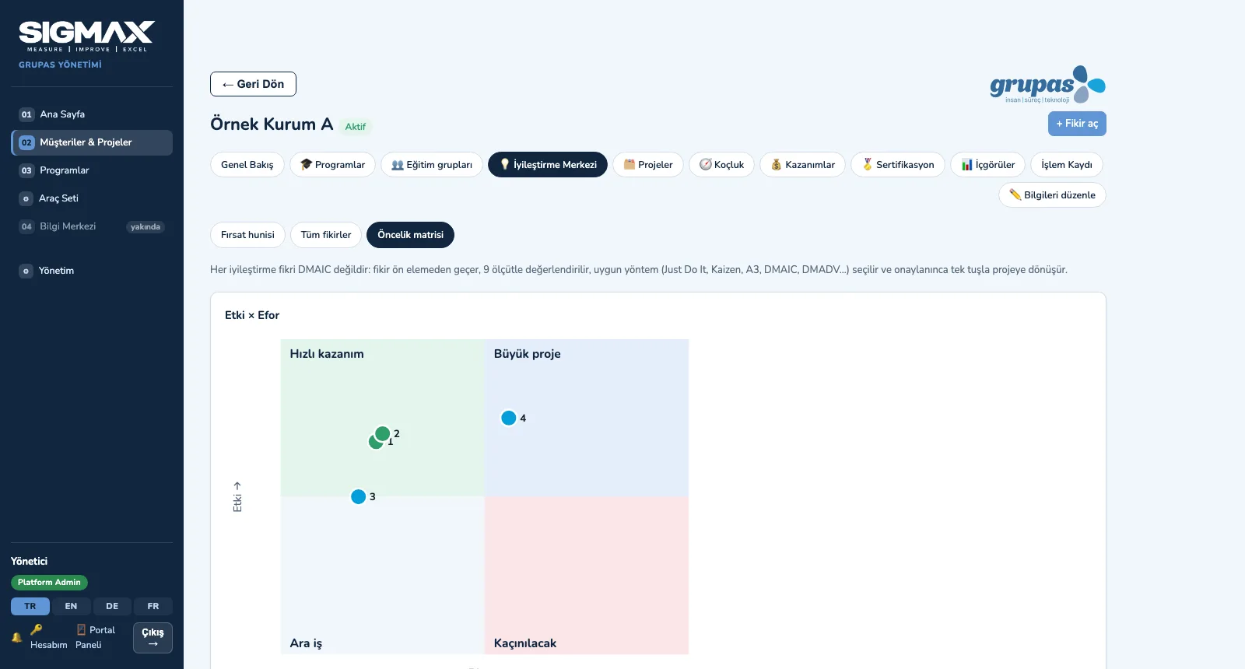Switch language to FR
The width and height of the screenshot is (1245, 669).
coord(153,607)
